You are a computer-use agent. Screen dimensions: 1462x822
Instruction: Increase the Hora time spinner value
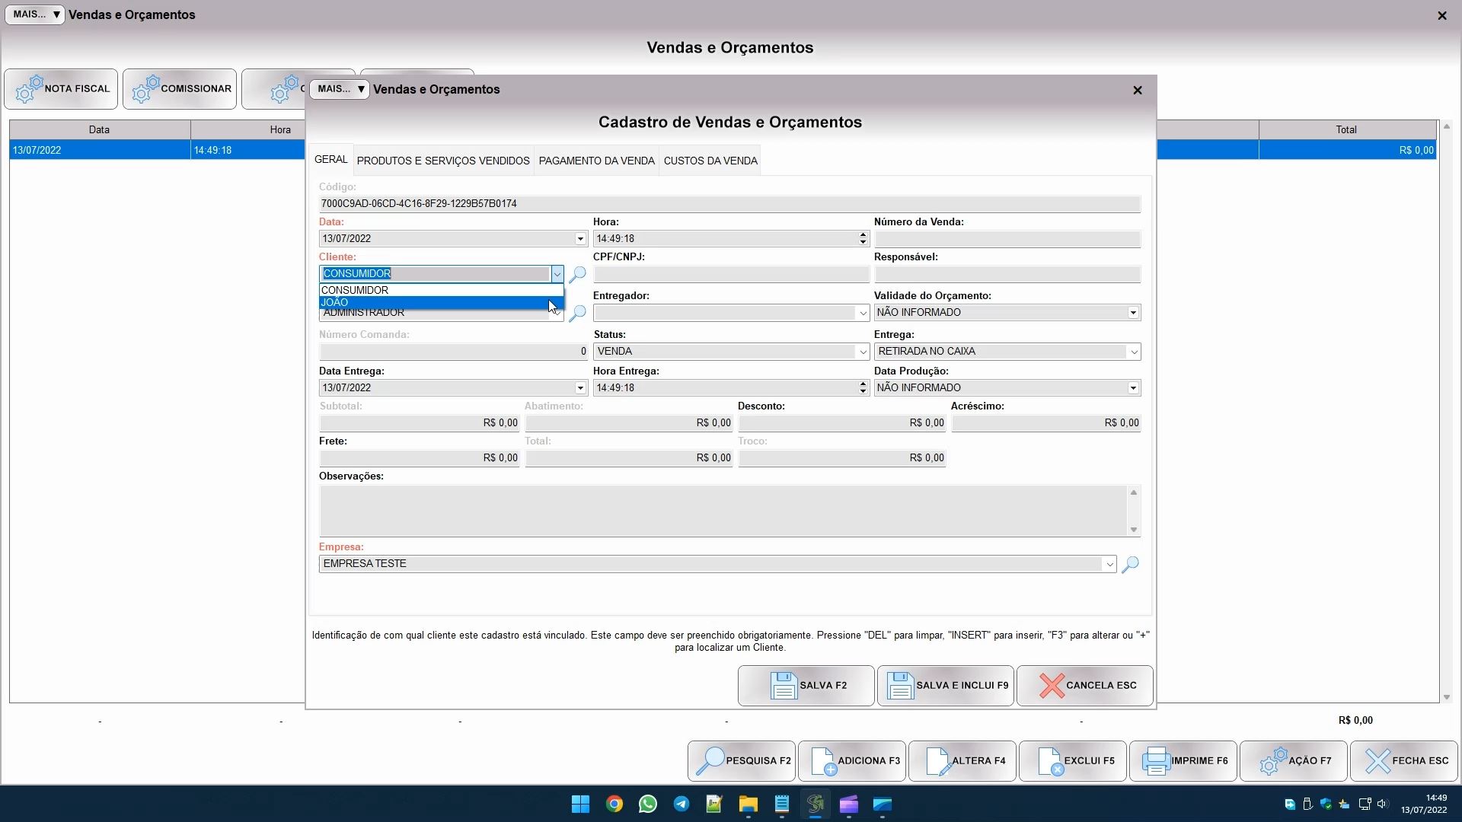point(863,235)
